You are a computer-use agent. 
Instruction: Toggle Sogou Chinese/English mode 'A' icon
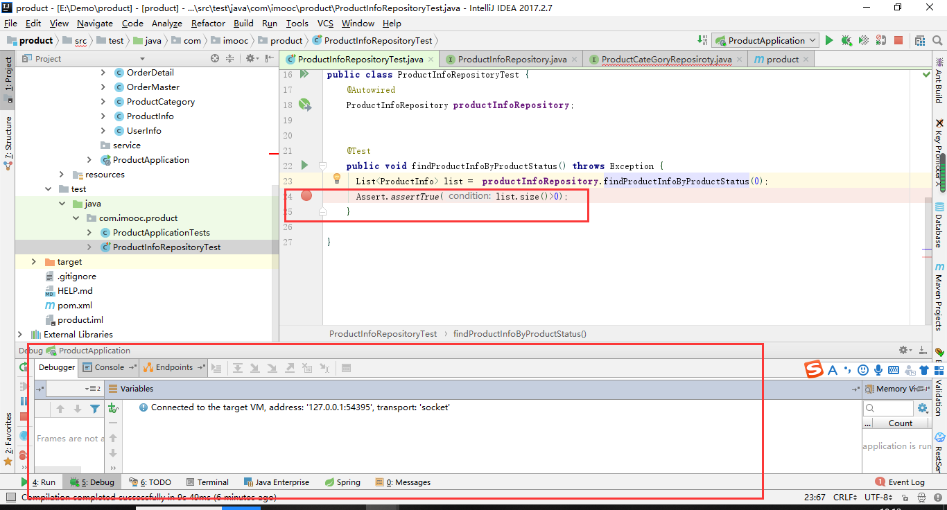click(x=833, y=370)
